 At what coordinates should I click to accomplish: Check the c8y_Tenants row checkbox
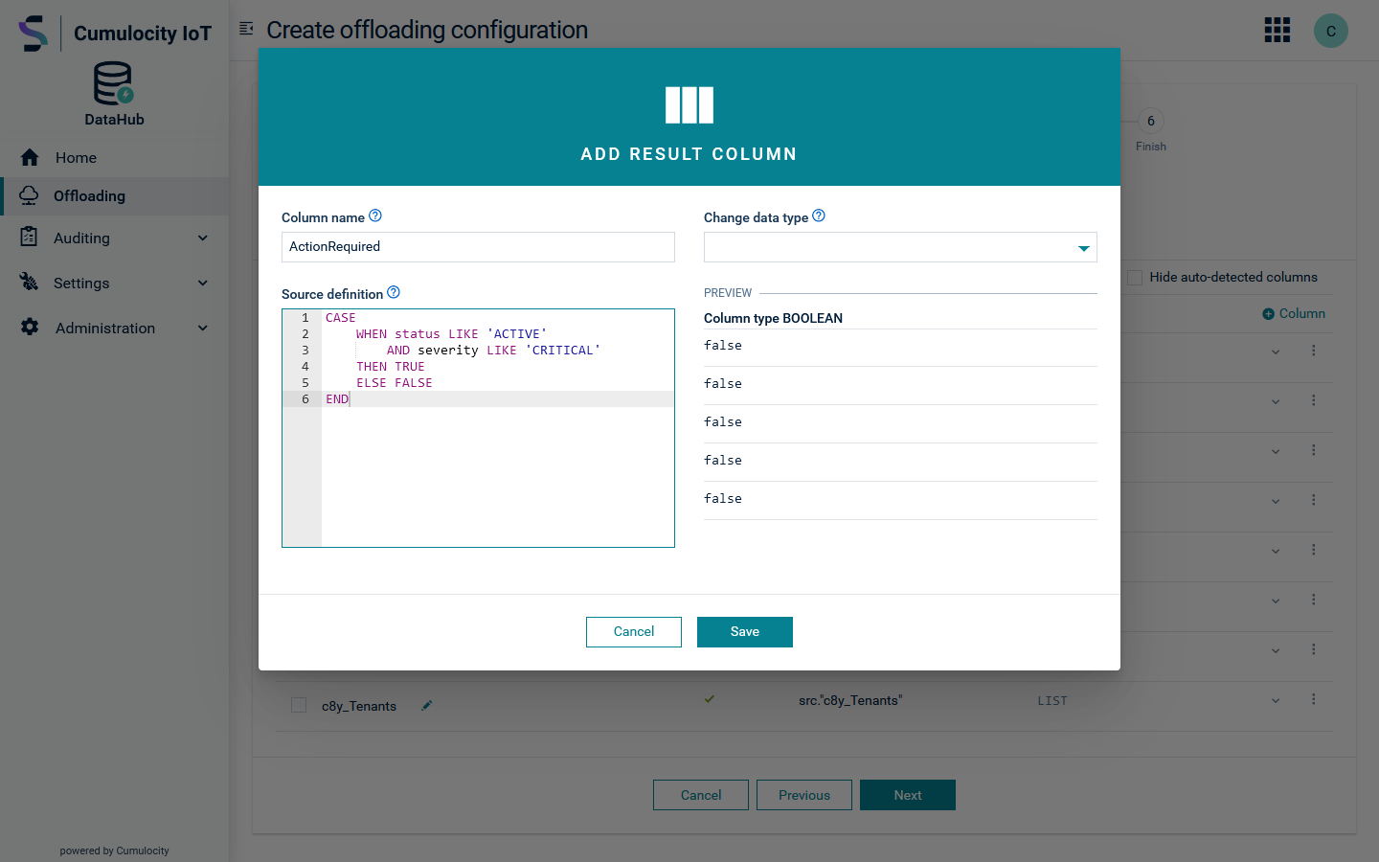(299, 705)
